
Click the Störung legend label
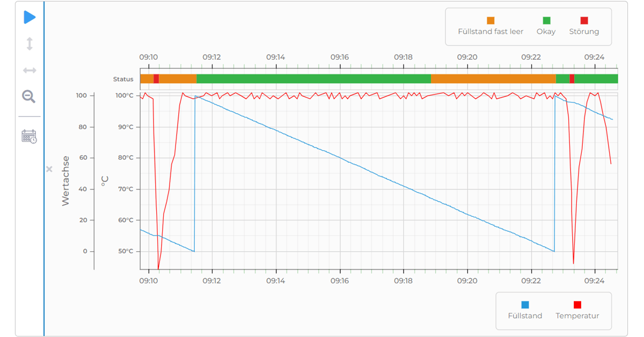[x=584, y=32]
